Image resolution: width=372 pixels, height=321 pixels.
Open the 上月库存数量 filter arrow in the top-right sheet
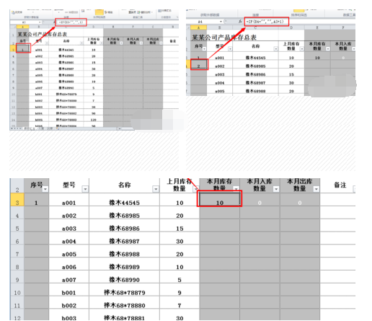pos(302,49)
